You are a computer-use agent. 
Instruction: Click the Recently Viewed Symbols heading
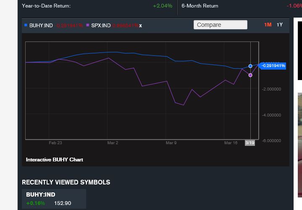pos(66,182)
